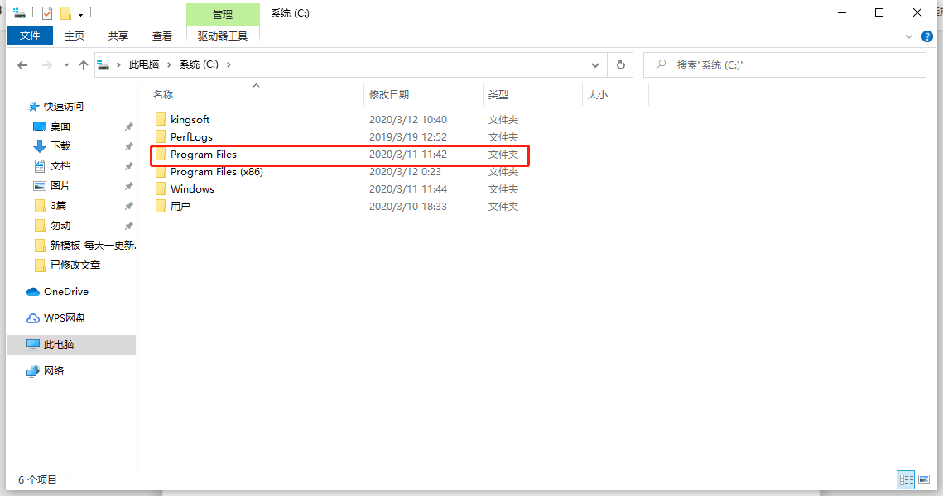Image resolution: width=943 pixels, height=496 pixels.
Task: Select the details view icon in status bar
Action: point(906,479)
